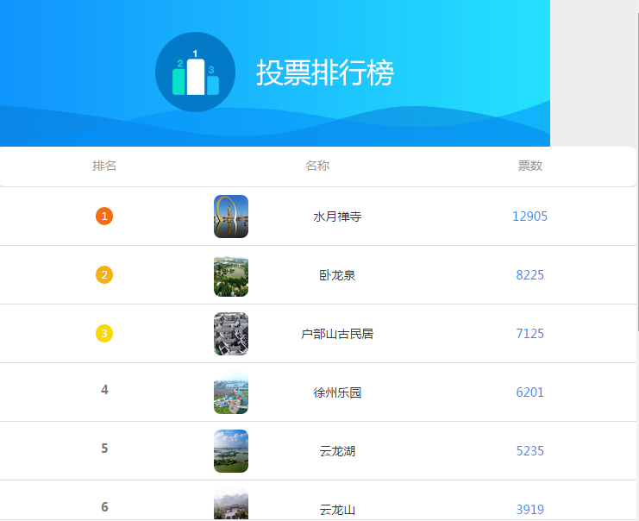Screen dimensions: 639x521
Task: Click the vote count 7125
Action: [529, 334]
